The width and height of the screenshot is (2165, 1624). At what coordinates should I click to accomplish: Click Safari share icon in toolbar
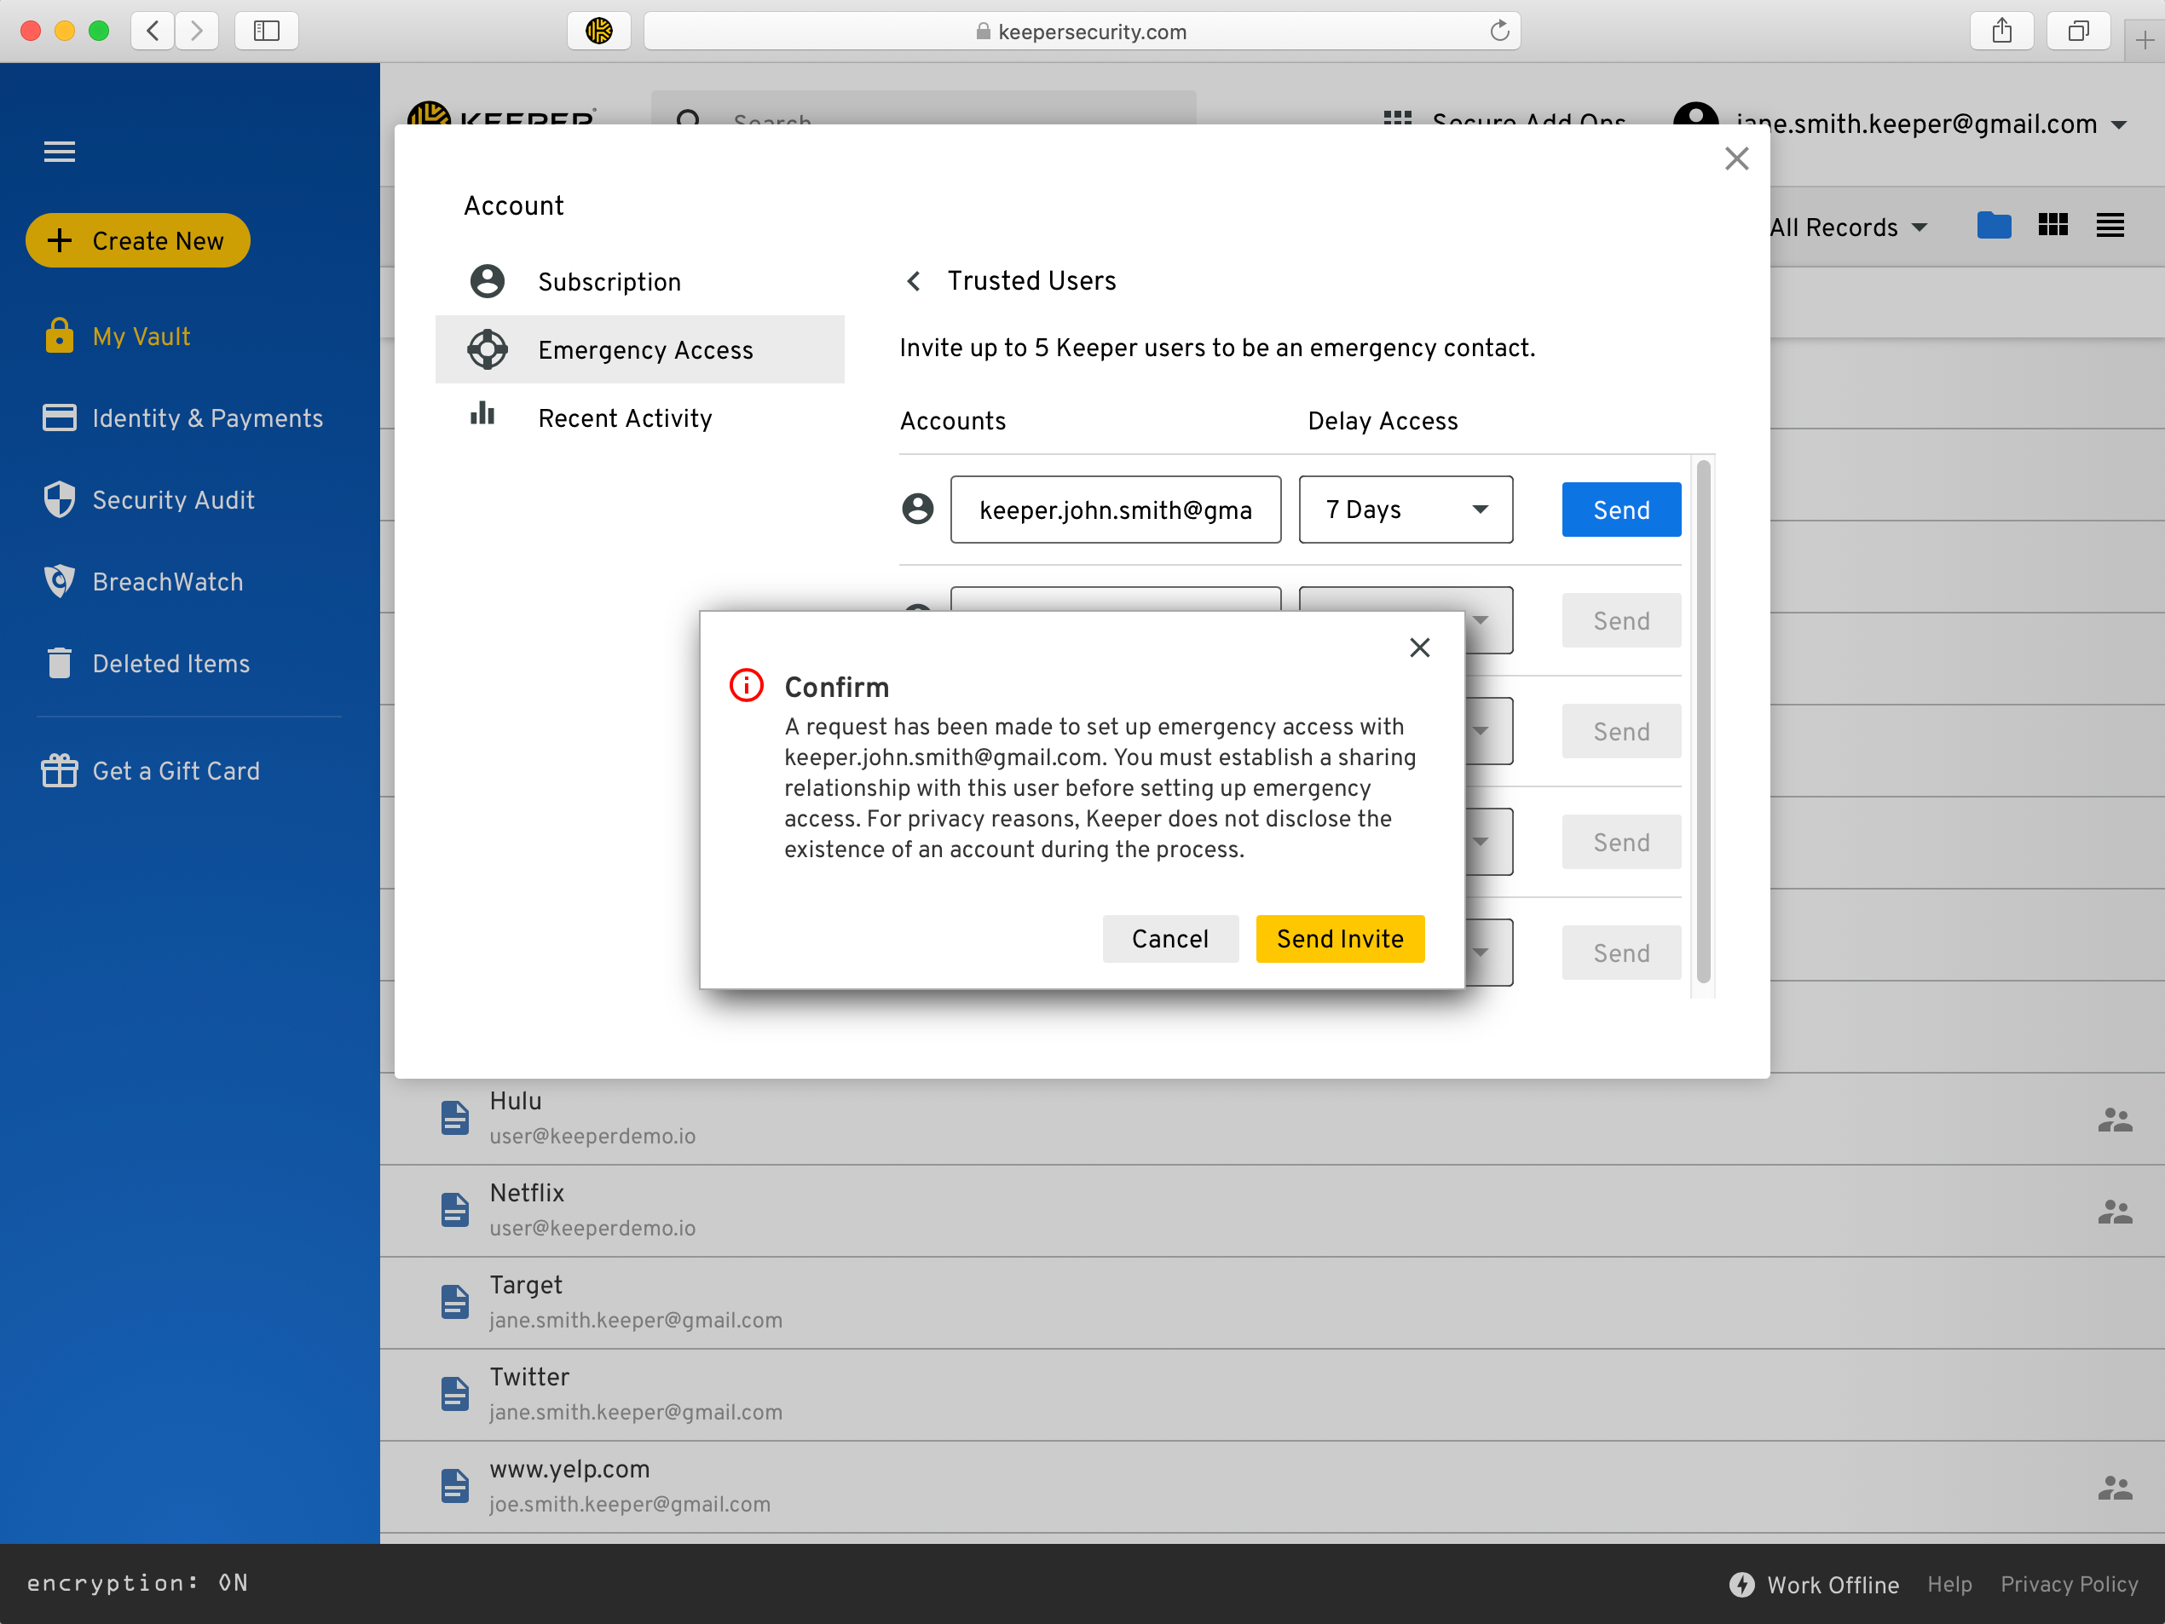2001,32
